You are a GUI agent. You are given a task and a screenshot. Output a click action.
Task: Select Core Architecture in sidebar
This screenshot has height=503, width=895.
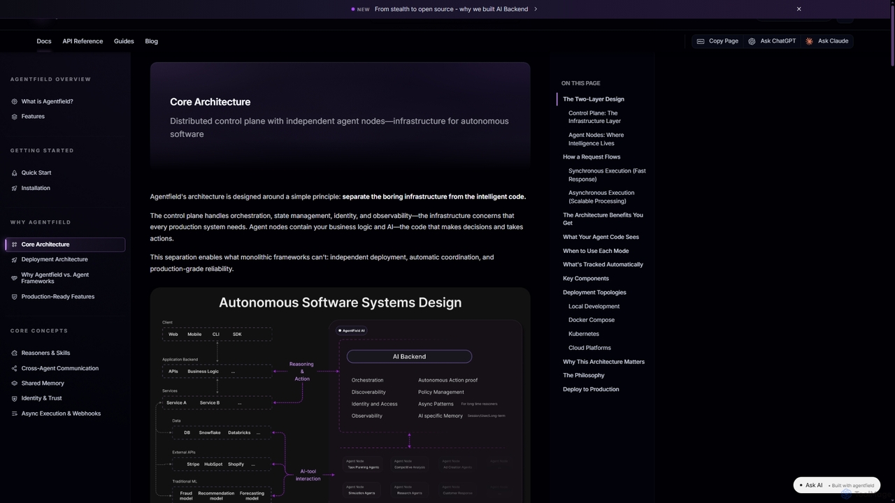point(65,245)
